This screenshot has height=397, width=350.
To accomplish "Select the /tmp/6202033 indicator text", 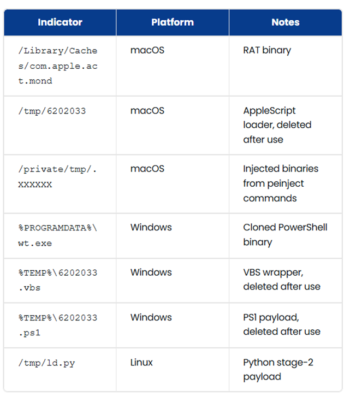I will (x=52, y=111).
